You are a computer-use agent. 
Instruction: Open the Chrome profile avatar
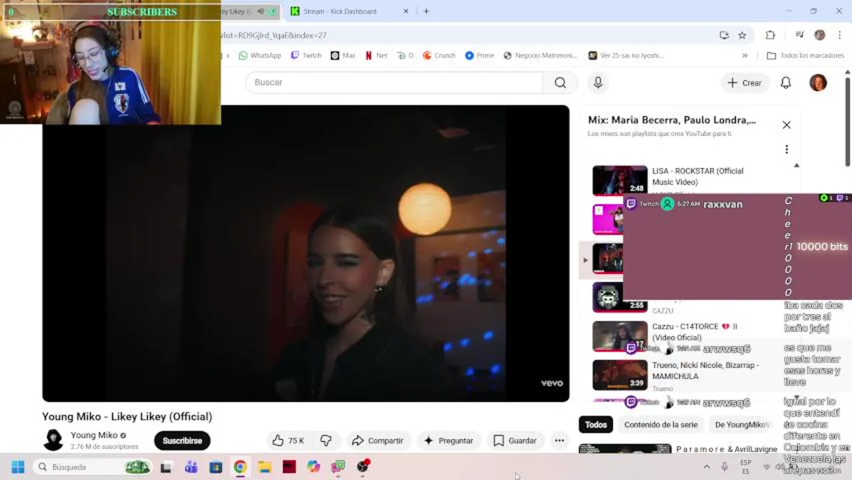[819, 35]
